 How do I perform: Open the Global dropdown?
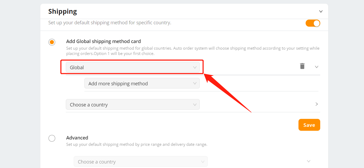coord(133,67)
